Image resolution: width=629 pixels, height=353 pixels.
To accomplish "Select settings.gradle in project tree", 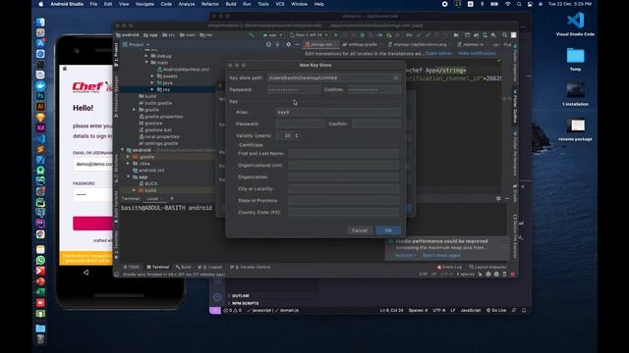I will [158, 143].
